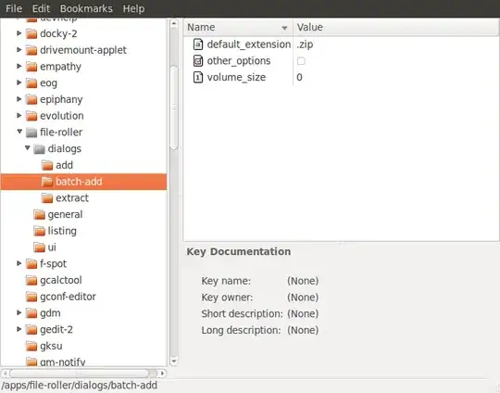Click tree scrollbar down arrow
The image size is (500, 393).
point(174,361)
